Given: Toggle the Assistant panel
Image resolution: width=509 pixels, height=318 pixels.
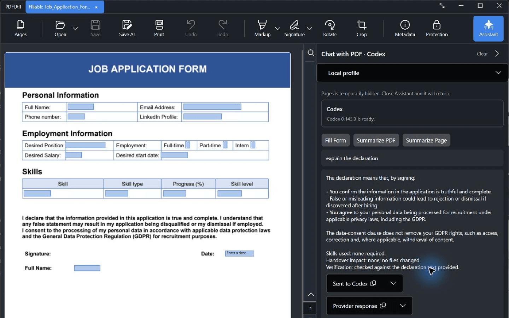Looking at the screenshot, I should (x=488, y=29).
